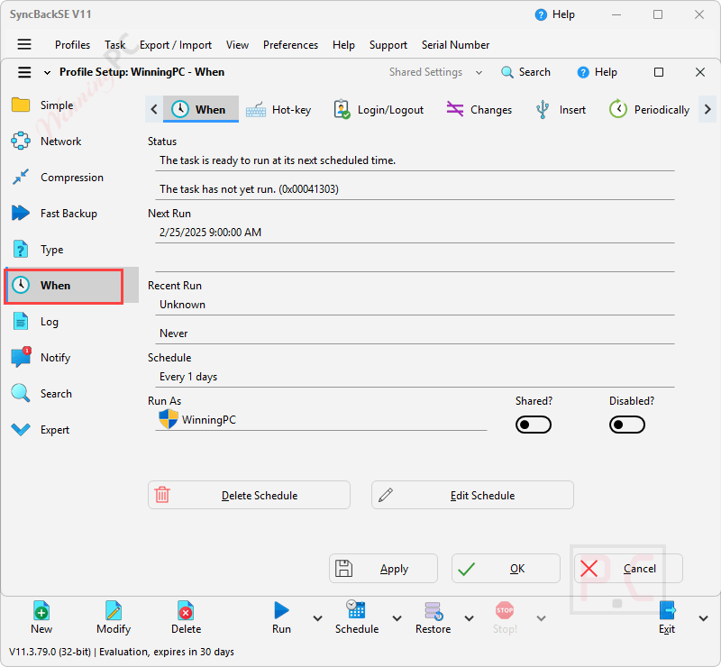Confirm with the OK button
This screenshot has width=721, height=667.
(506, 569)
